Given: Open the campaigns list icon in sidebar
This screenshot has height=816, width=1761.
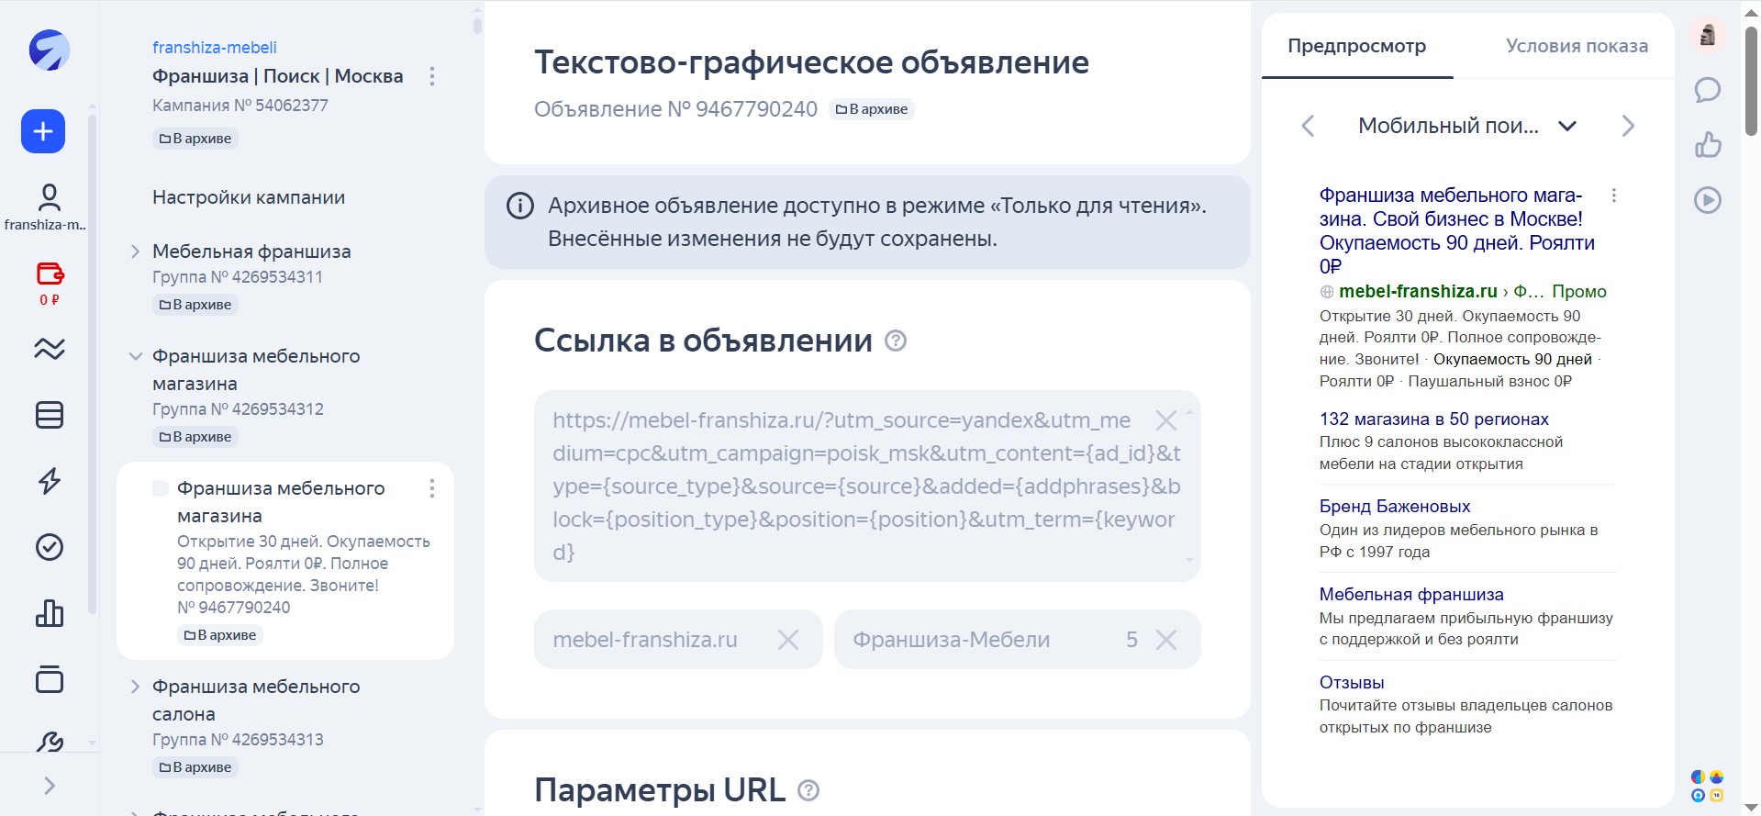Looking at the screenshot, I should pyautogui.click(x=49, y=415).
